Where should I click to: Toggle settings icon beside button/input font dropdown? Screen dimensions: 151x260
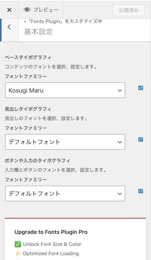pyautogui.click(x=141, y=191)
